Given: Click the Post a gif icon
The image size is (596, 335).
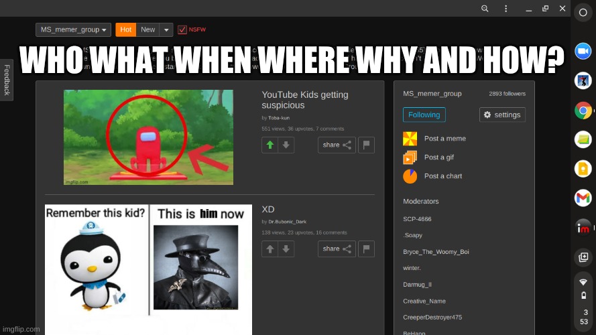Looking at the screenshot, I should (410, 157).
